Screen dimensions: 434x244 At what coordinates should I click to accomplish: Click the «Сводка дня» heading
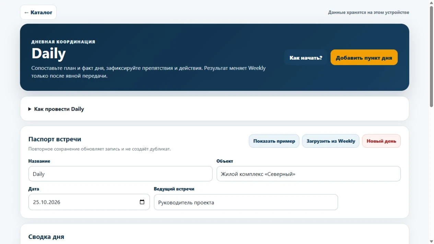point(46,237)
